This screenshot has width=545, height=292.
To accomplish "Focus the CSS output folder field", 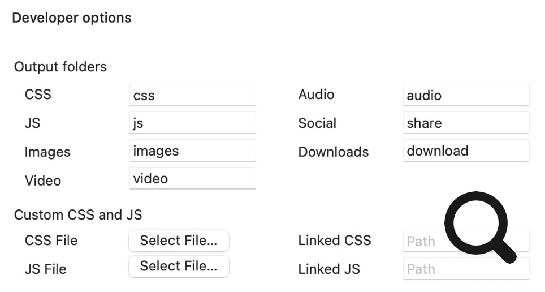I will [x=192, y=95].
